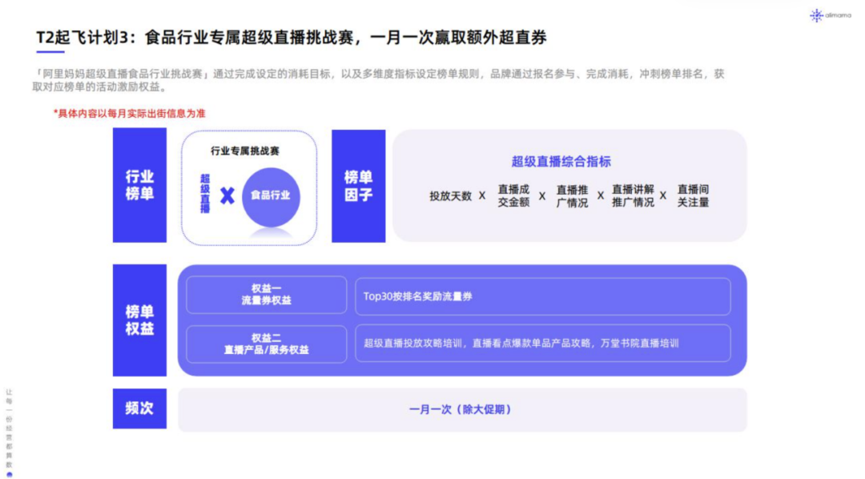Click the 行业专属挑战赛 label
Viewport: 865px width, 479px height.
[245, 151]
